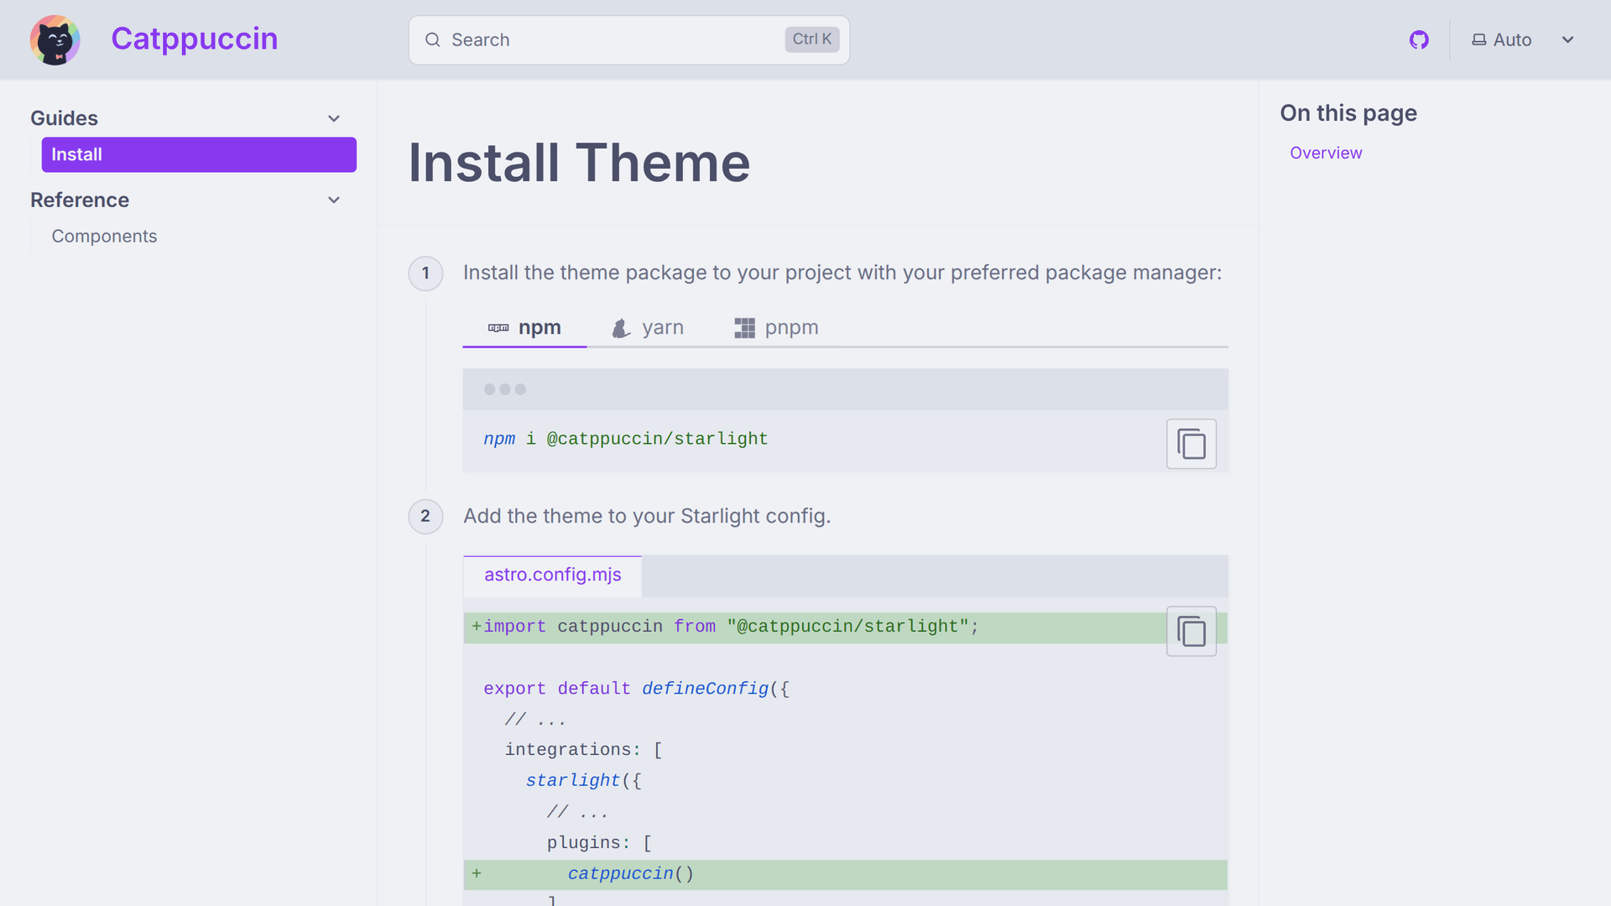Copy the npm install command
Screen dimensions: 1611x906
(x=1191, y=444)
